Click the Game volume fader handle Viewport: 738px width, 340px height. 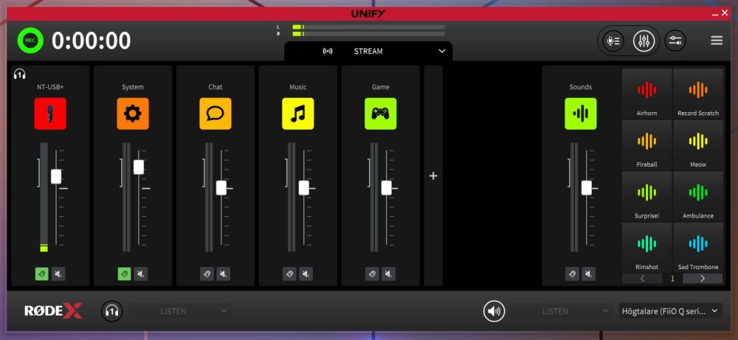[x=387, y=188]
